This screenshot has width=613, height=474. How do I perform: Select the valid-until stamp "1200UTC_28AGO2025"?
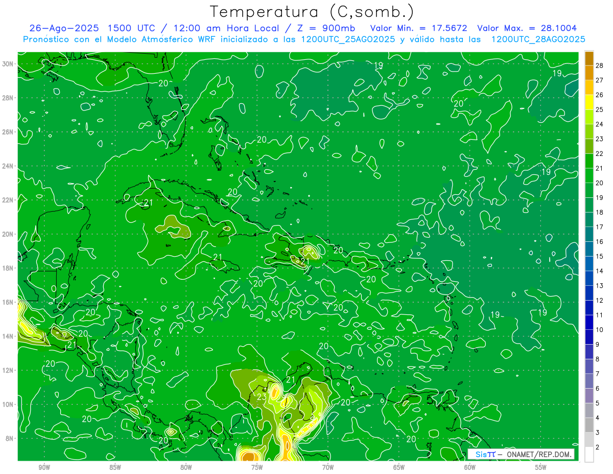click(x=537, y=39)
